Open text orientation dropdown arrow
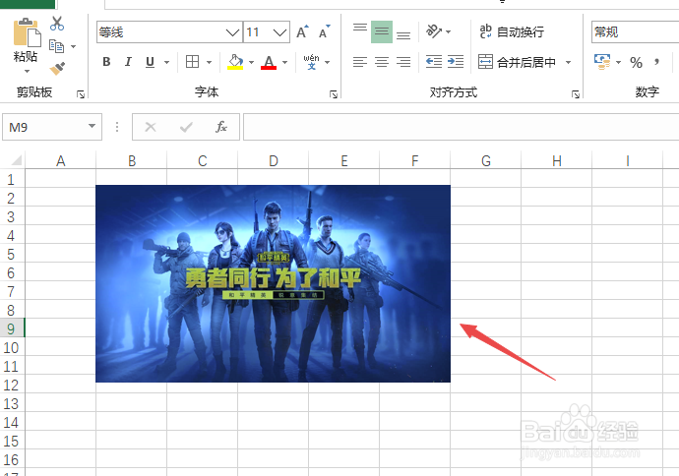 click(x=448, y=31)
